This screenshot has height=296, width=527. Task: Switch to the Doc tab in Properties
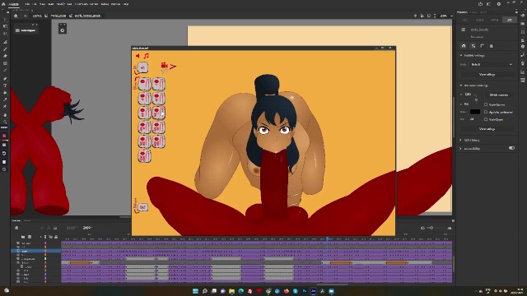[510, 20]
